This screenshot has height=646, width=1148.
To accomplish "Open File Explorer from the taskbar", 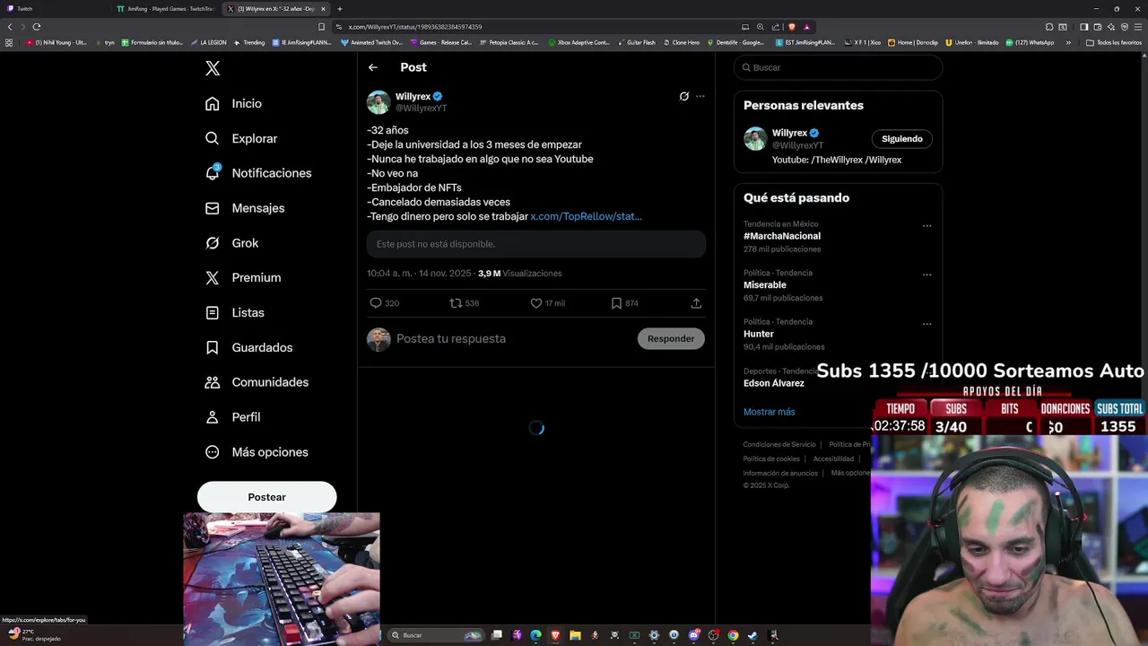I will click(575, 635).
